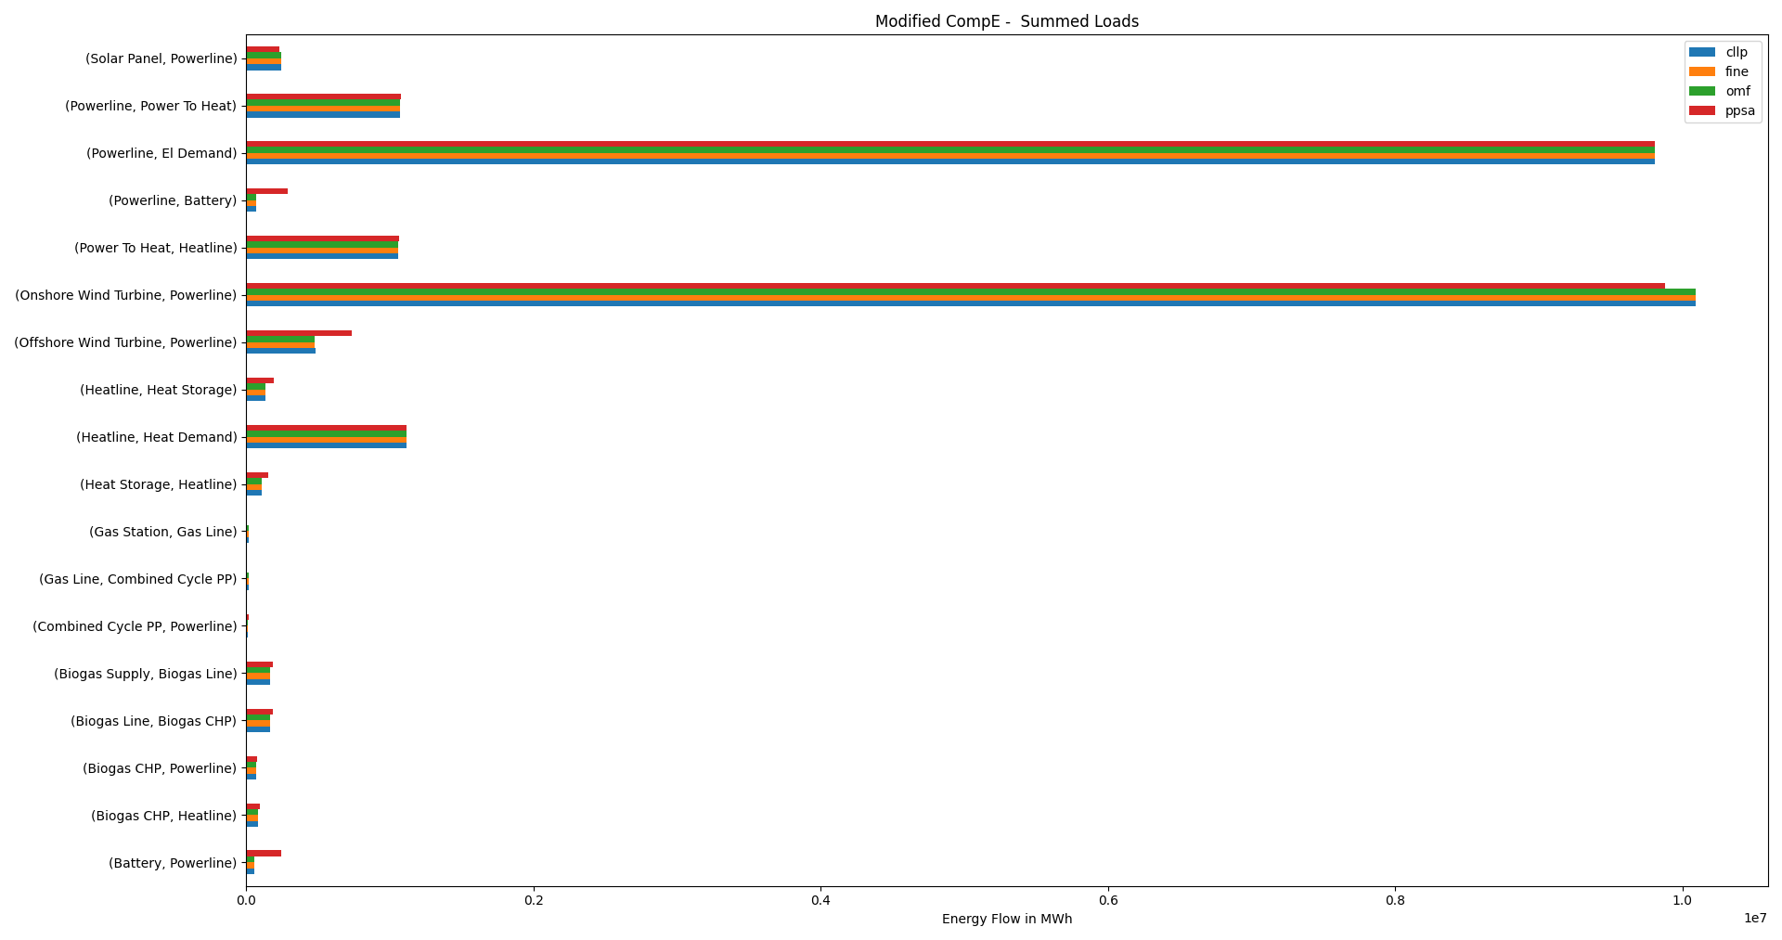The height and width of the screenshot is (940, 1782).
Task: Click the x-axis tick label '0.4'
Action: [x=820, y=899]
